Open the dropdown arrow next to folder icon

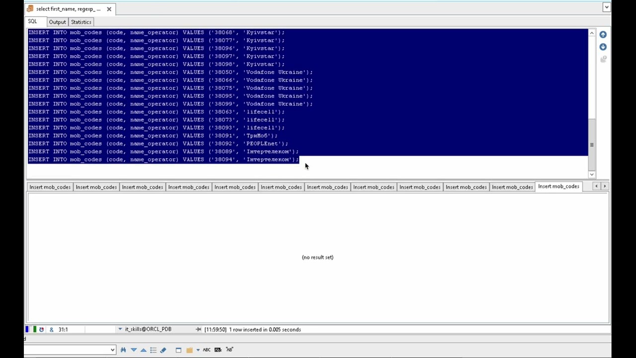pos(198,350)
